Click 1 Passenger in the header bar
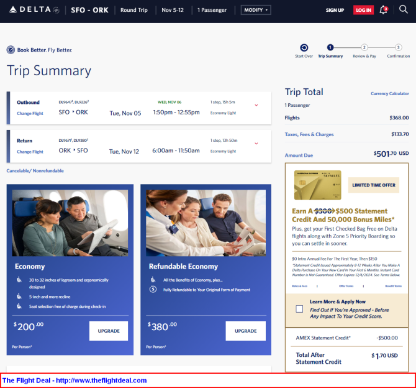Viewport: 416px width, 388px height. coord(212,10)
